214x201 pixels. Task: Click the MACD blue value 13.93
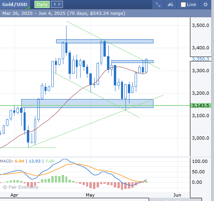click(35, 161)
